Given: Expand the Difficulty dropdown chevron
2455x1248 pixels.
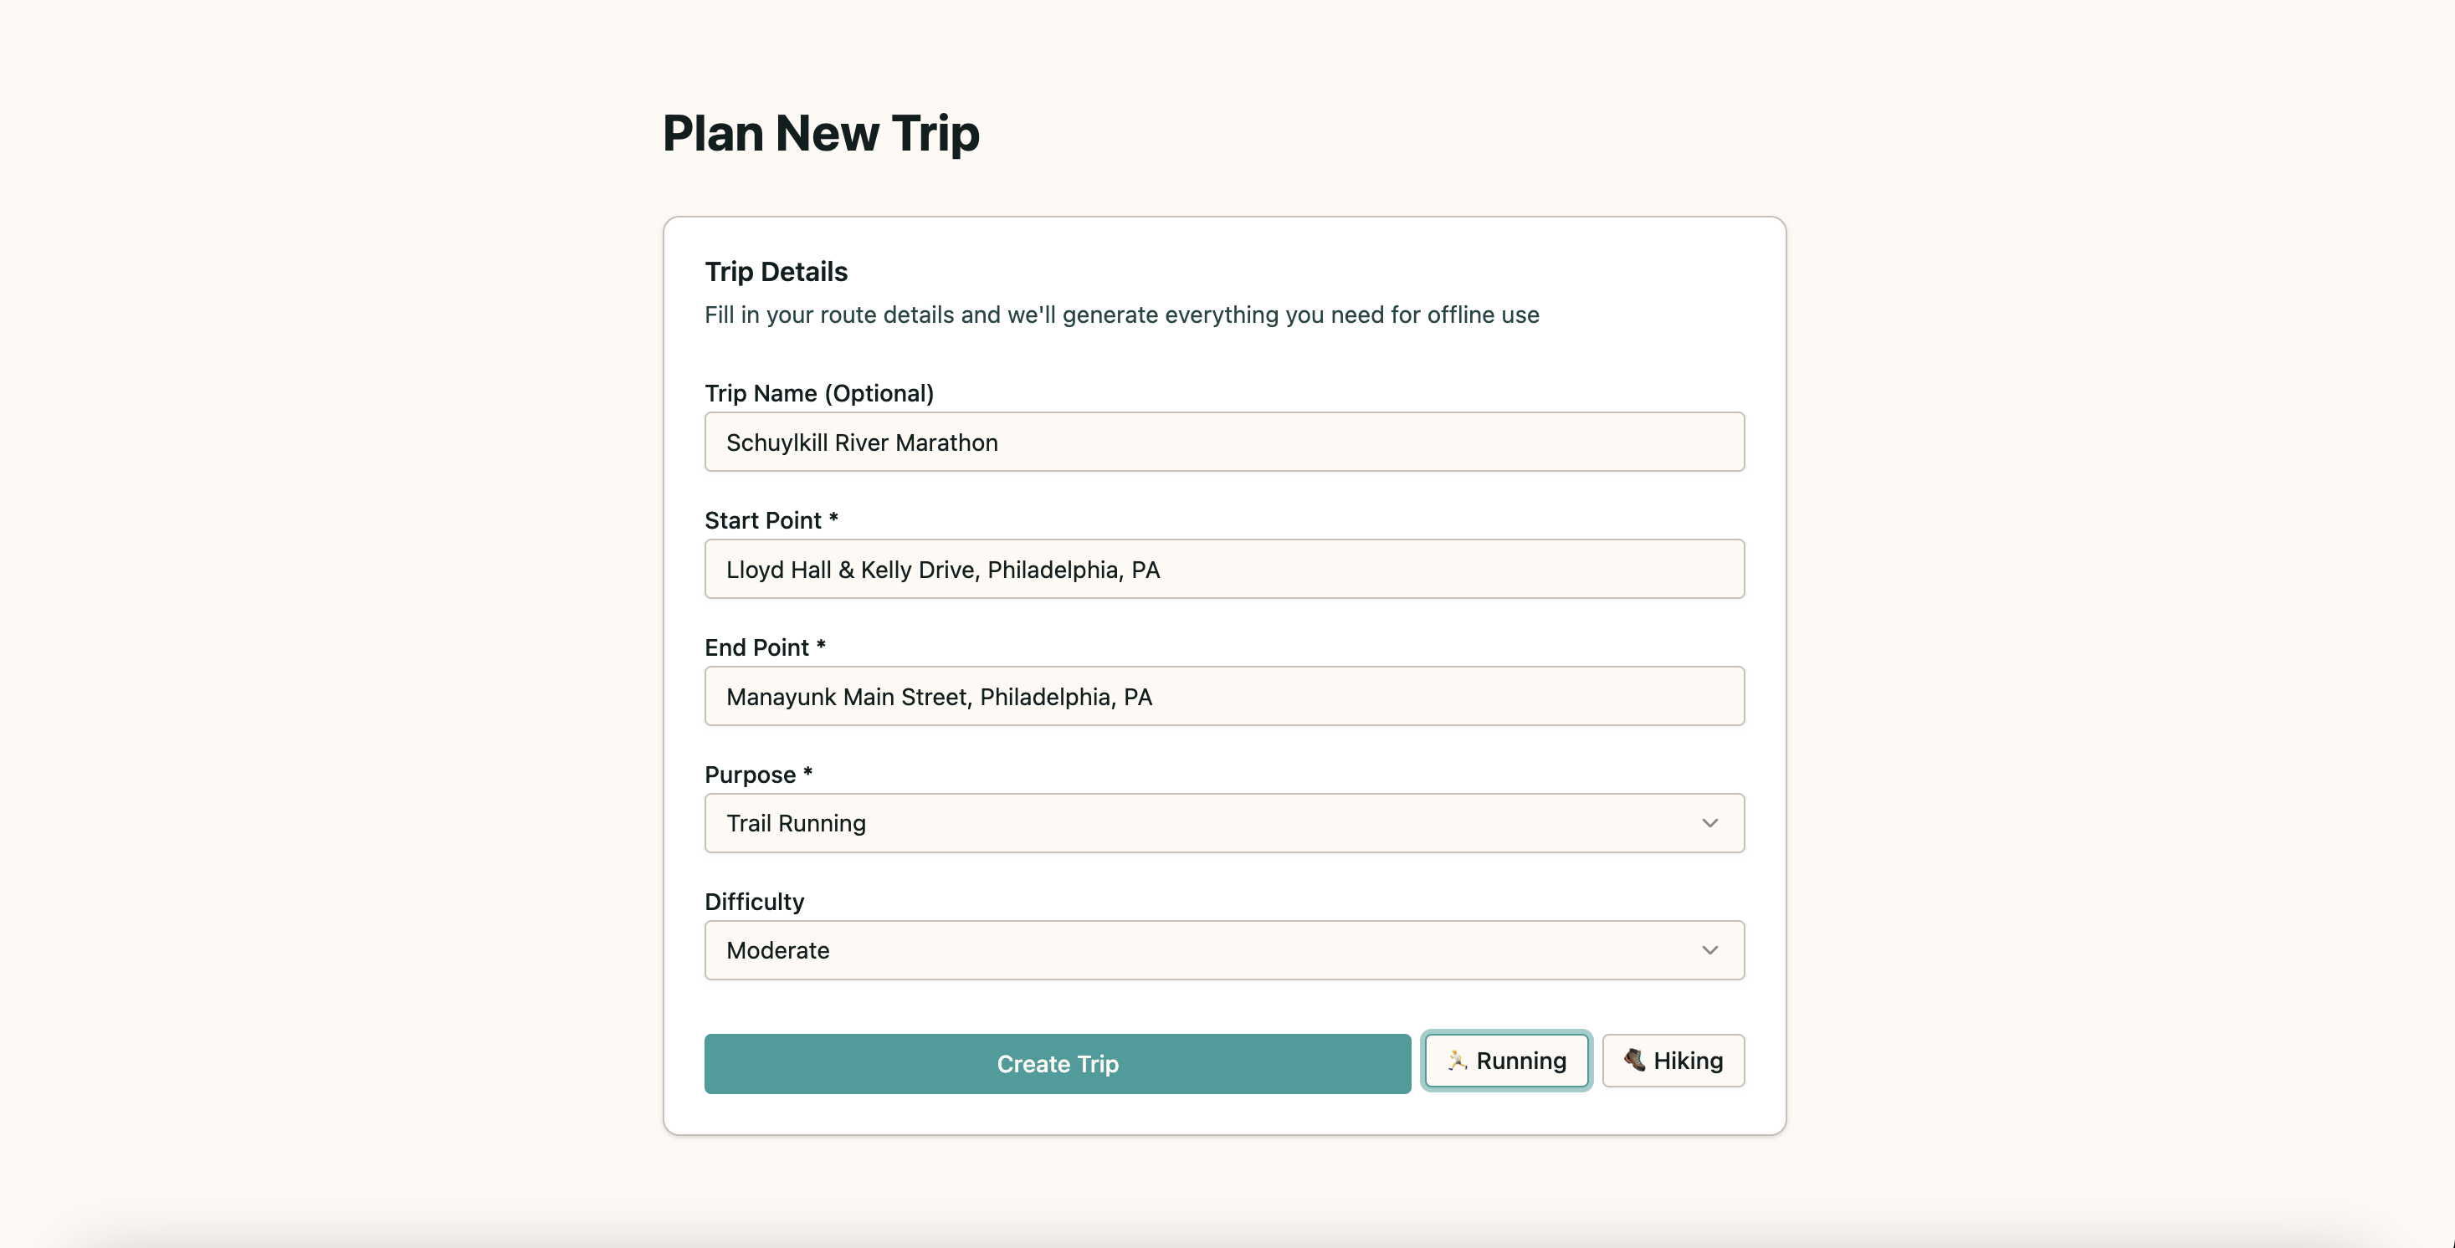Looking at the screenshot, I should coord(1709,951).
